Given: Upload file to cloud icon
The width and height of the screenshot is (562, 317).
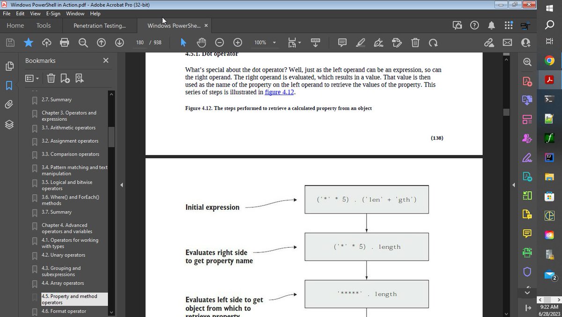Looking at the screenshot, I should coord(46,43).
